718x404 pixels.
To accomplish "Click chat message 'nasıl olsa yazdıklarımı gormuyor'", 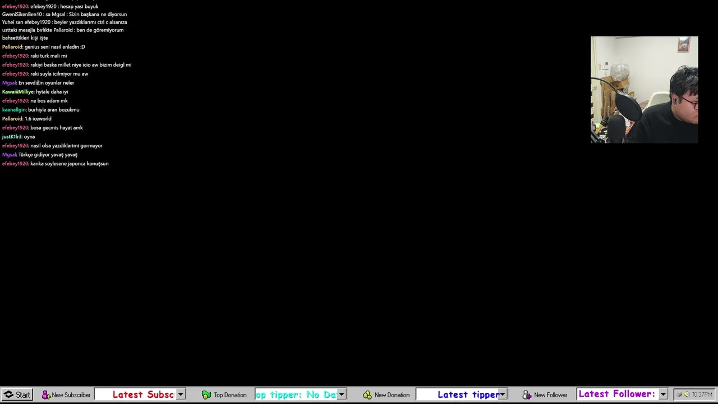I will point(66,145).
